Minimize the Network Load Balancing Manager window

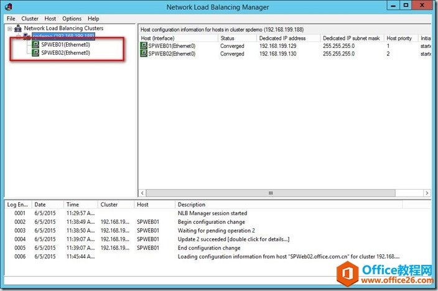[393, 6]
